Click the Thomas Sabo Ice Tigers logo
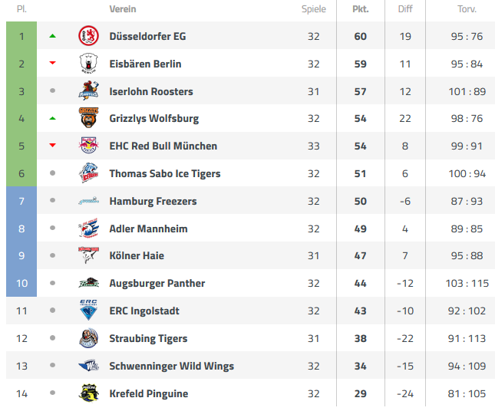 (x=88, y=173)
